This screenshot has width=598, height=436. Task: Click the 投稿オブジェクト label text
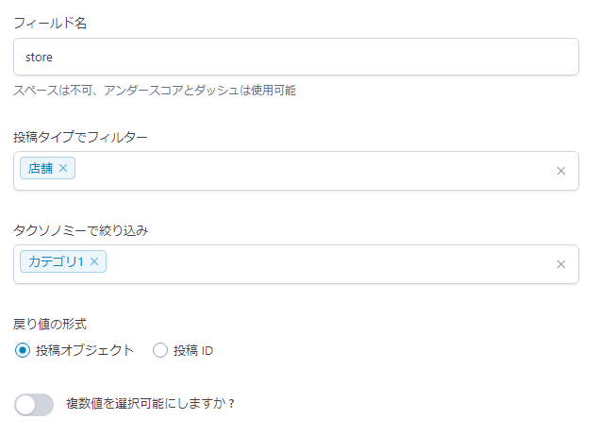point(85,351)
